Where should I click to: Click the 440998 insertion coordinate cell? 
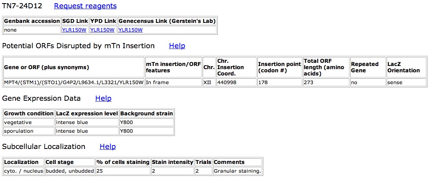point(236,83)
